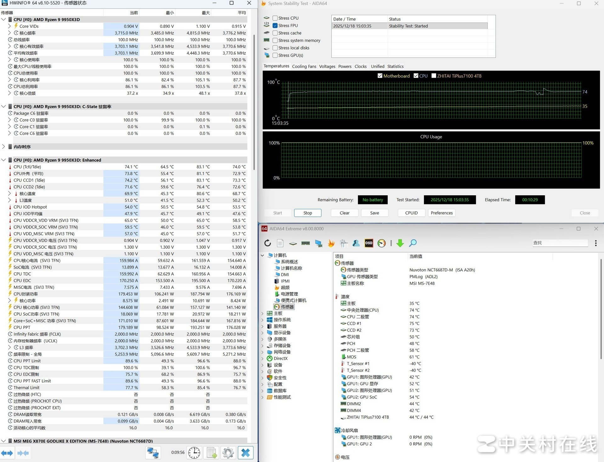The height and width of the screenshot is (462, 604).
Task: Expand the 内存时序 sensor group
Action: [3, 147]
